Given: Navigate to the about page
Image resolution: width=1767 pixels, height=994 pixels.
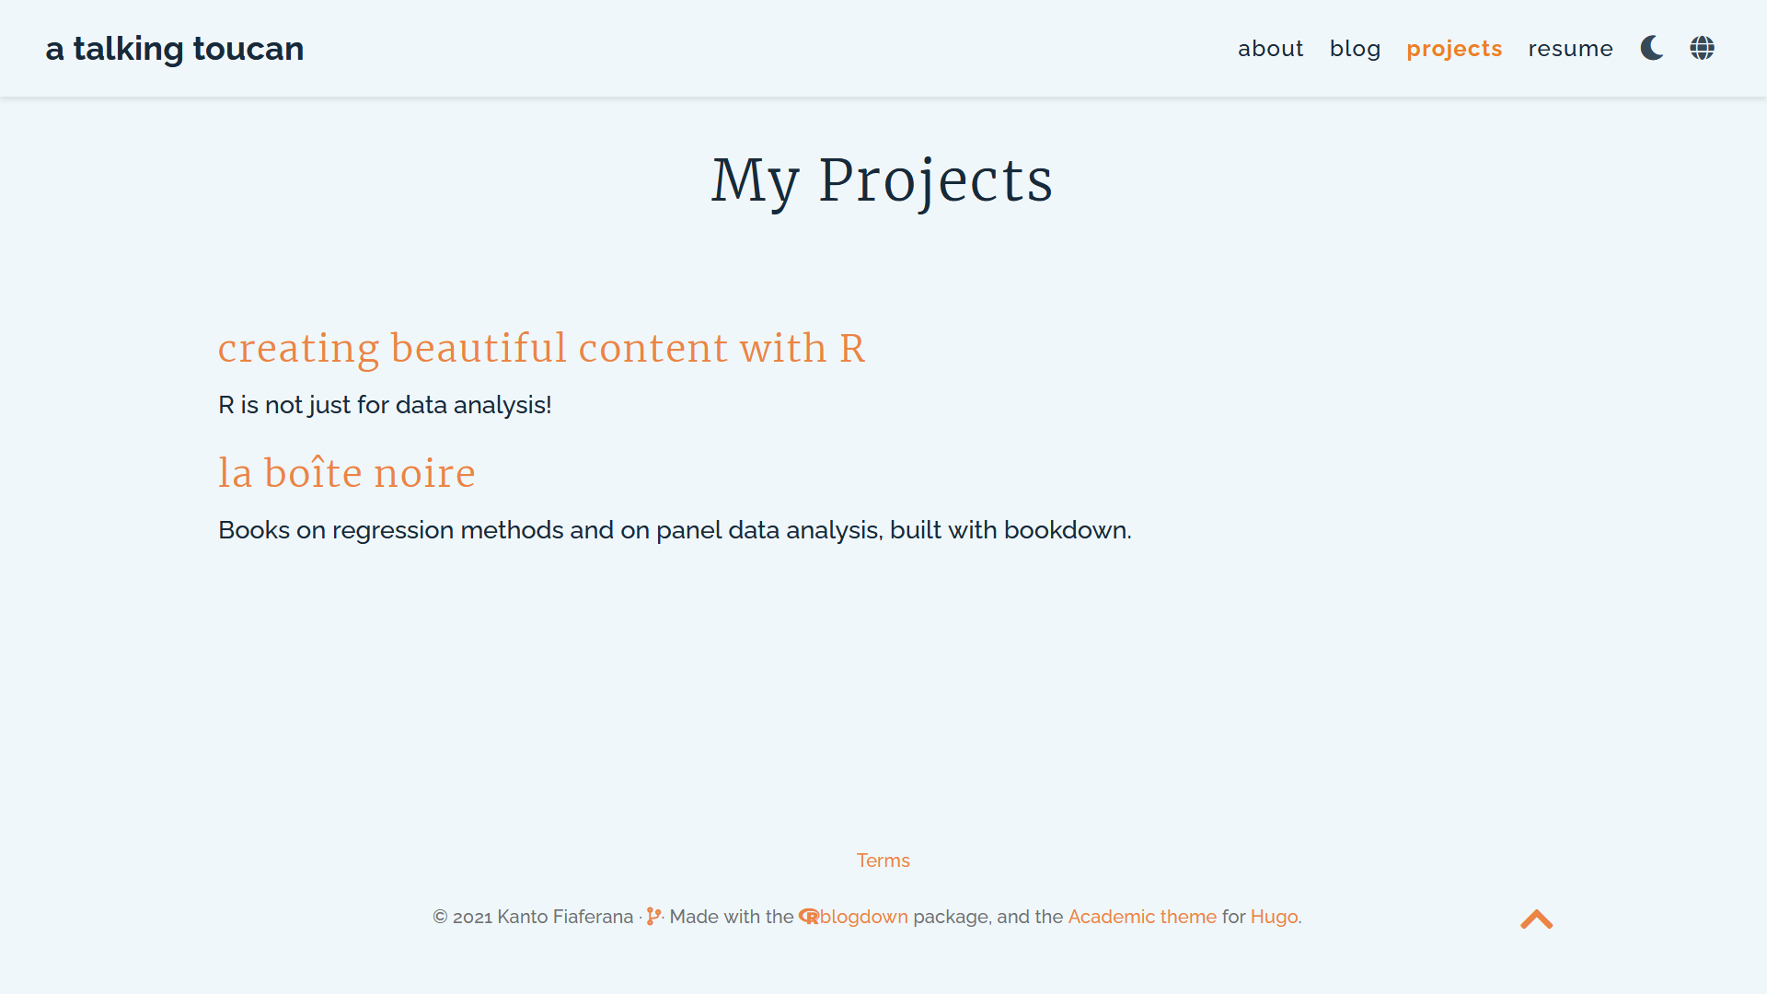Looking at the screenshot, I should click(1271, 49).
